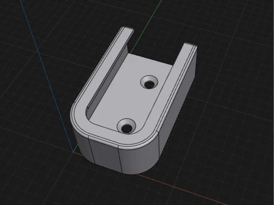
Task: Select the lower countersunk screw hole
Action: 126,127
